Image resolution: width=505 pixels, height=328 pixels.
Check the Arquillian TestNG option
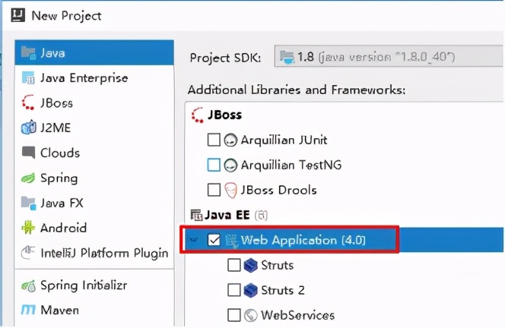pos(214,165)
